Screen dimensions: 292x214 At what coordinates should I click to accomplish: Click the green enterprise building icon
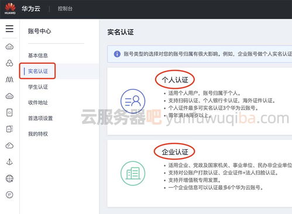[133, 173]
